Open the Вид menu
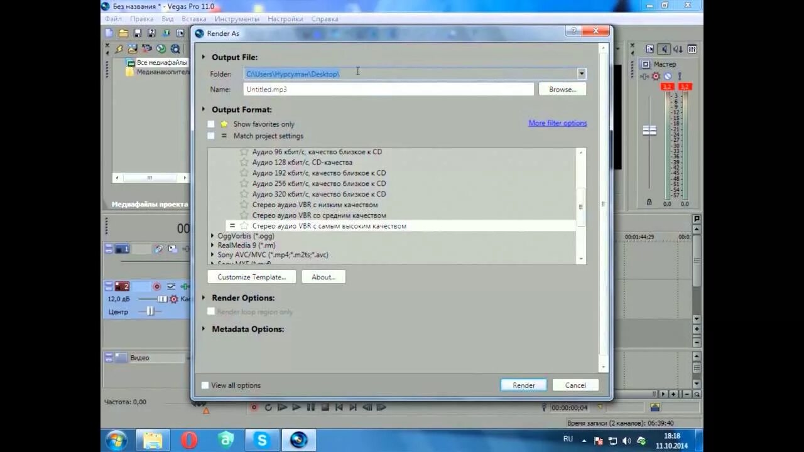This screenshot has width=804, height=452. click(168, 19)
